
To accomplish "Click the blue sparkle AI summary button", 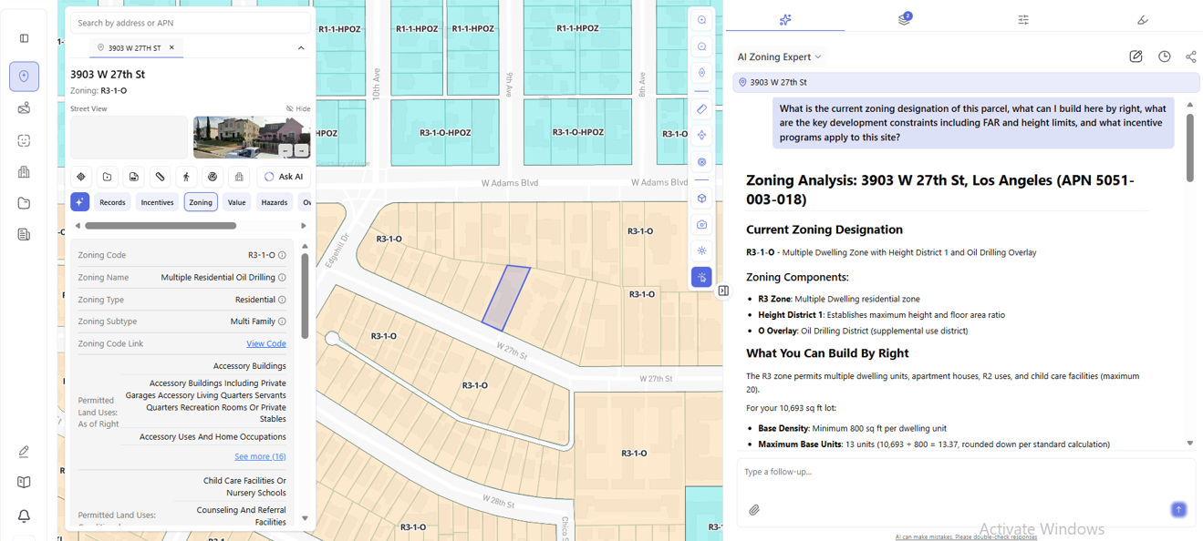I will [80, 202].
